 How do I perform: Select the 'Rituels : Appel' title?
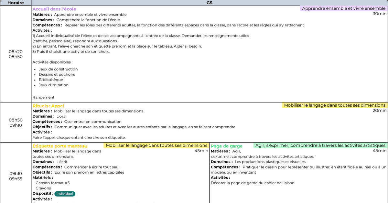tap(48, 106)
